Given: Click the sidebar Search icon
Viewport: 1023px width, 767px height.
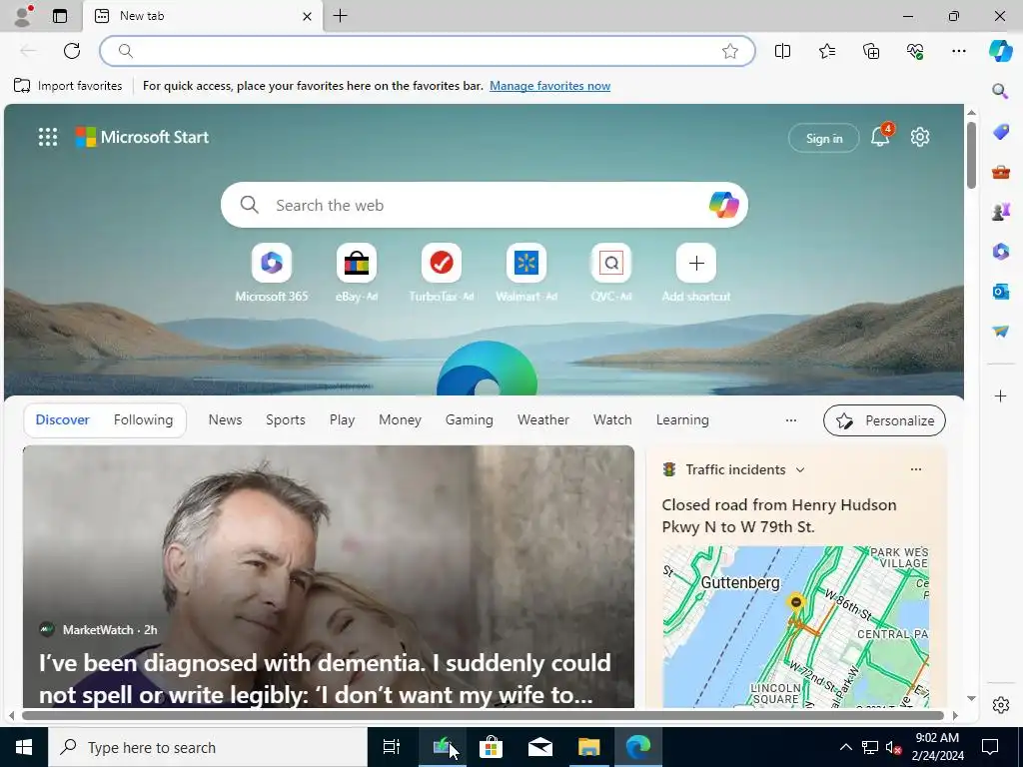Looking at the screenshot, I should [x=1000, y=91].
